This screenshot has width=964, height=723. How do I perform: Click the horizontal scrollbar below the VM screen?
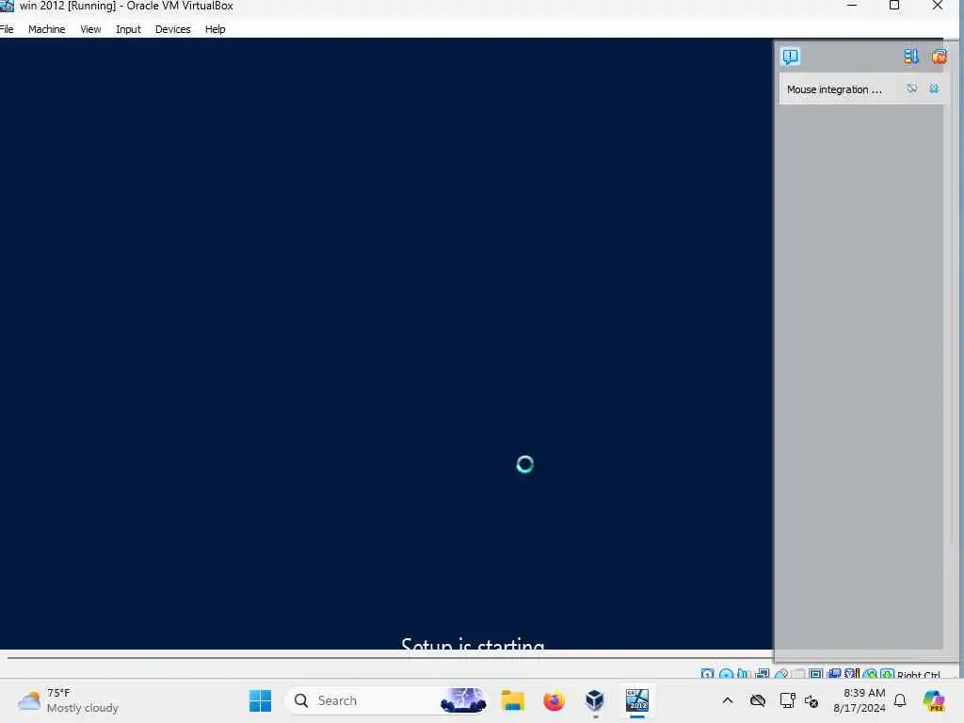(x=390, y=657)
